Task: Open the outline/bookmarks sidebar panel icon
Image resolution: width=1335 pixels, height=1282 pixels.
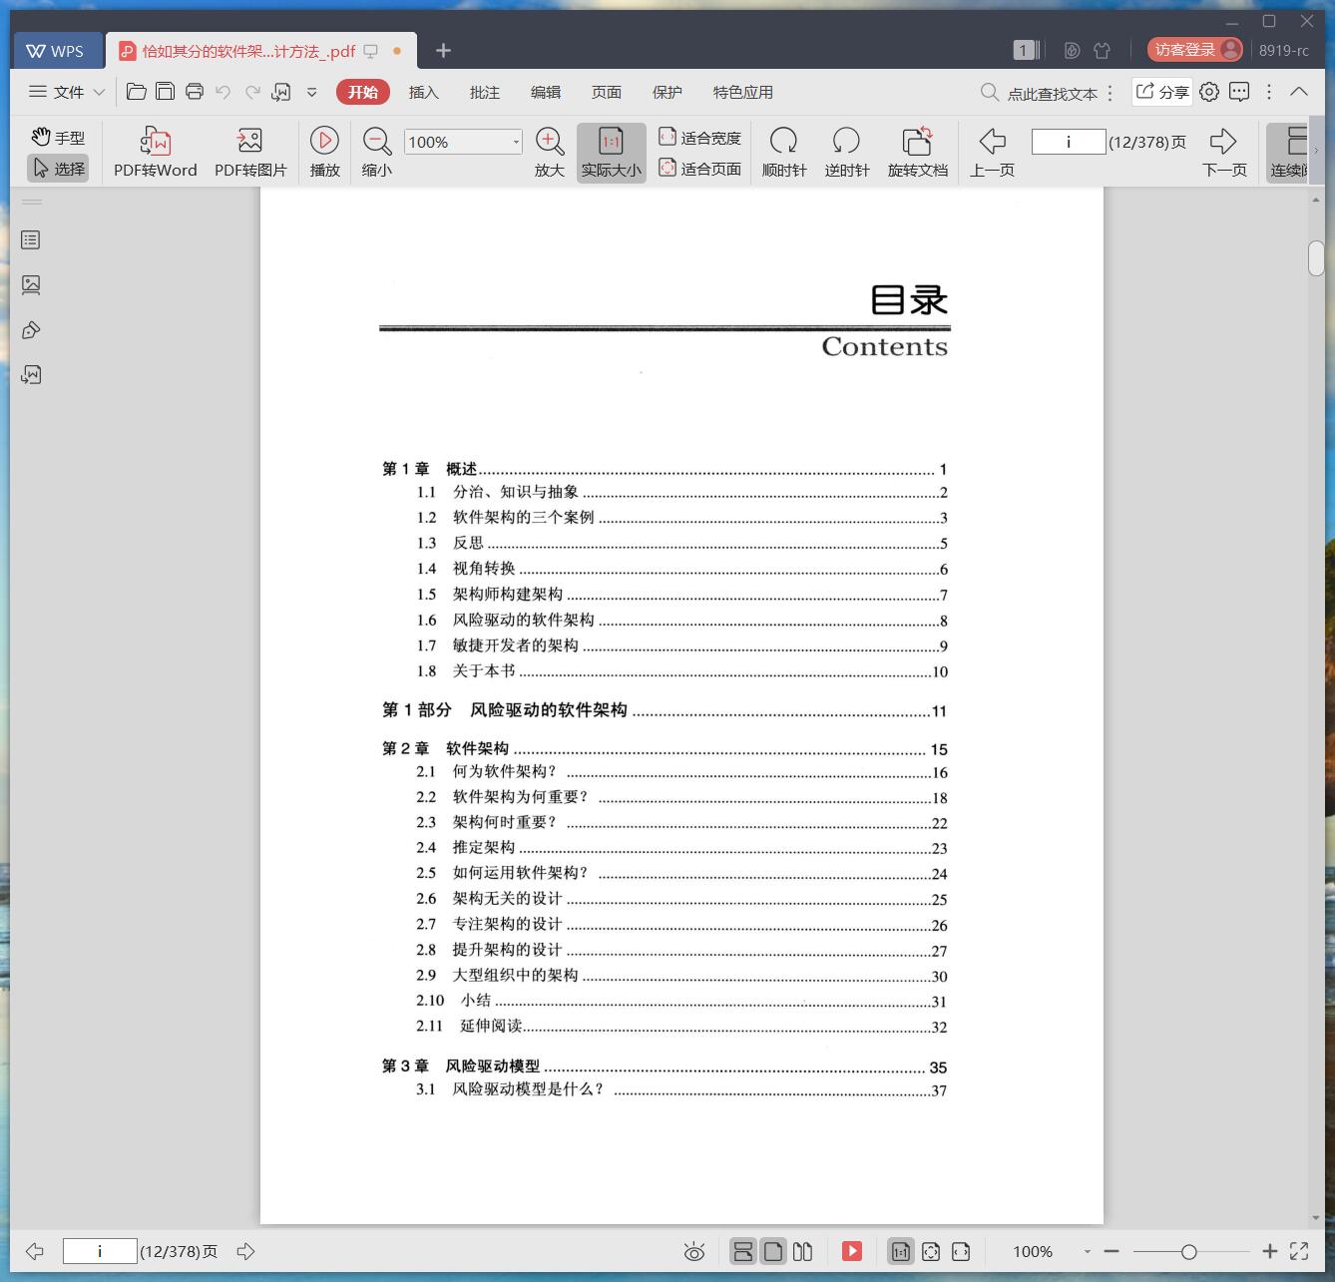Action: tap(31, 240)
